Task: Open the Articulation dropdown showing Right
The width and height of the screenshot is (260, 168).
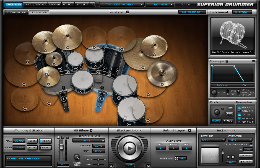Action: (240, 140)
